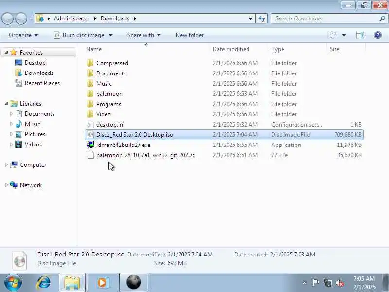Expand the Documents library node
Screen dimensions: 389x292
point(11,114)
